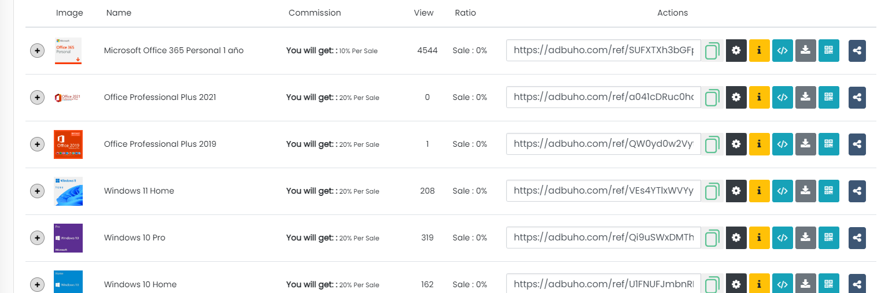Open the Office Professional Plus 2021 product name
881x293 pixels.
coord(160,97)
